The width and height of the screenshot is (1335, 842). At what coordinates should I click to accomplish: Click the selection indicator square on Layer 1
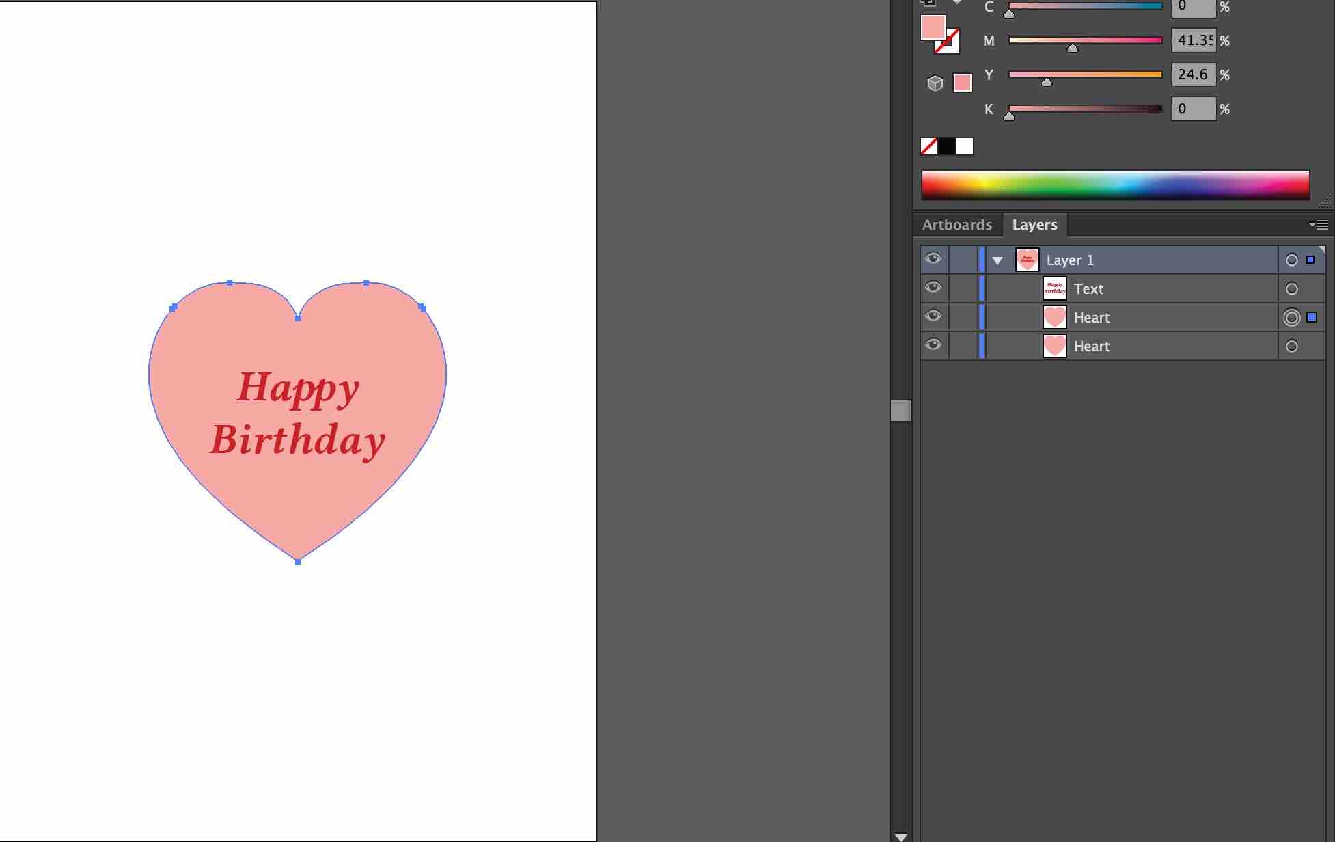1310,260
